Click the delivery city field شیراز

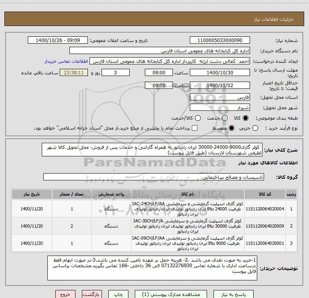pos(220,107)
